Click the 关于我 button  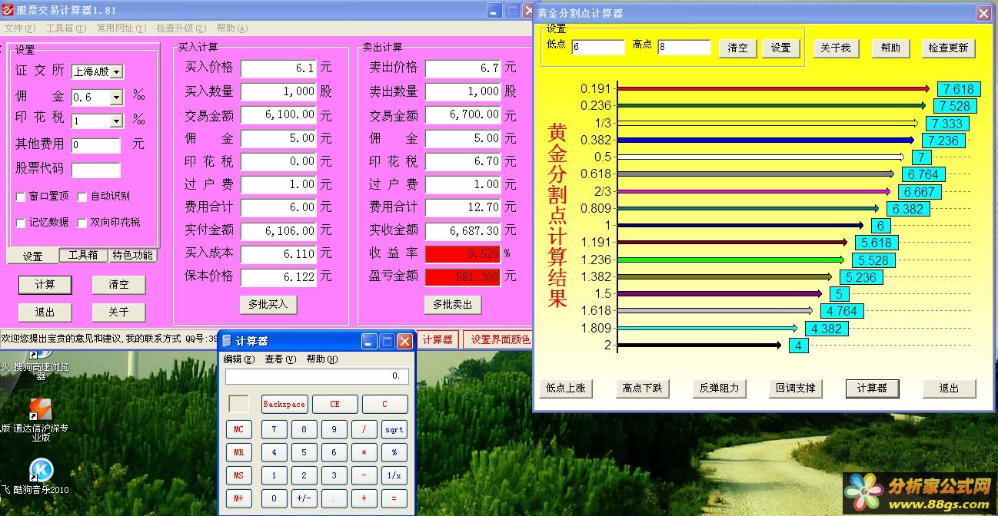[x=835, y=48]
